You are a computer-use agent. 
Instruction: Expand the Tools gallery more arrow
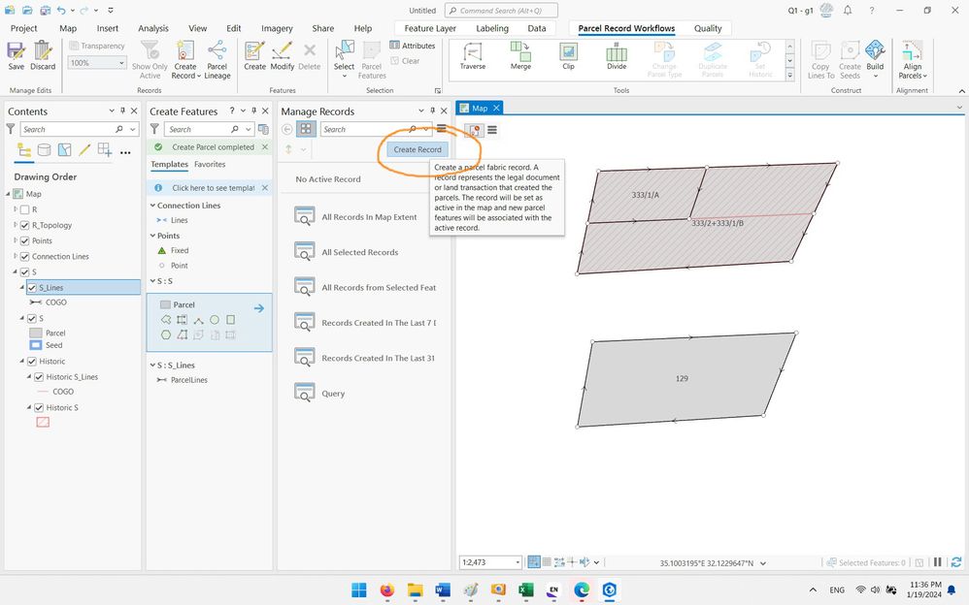pyautogui.click(x=789, y=75)
